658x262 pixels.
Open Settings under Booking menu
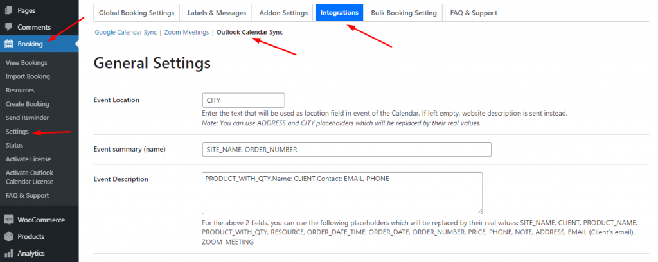coord(17,131)
